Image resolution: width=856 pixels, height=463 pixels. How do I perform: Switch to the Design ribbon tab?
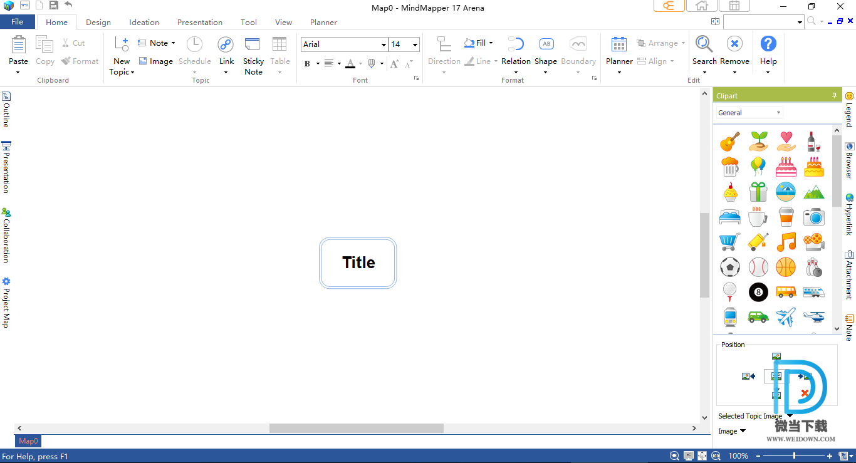pyautogui.click(x=98, y=22)
